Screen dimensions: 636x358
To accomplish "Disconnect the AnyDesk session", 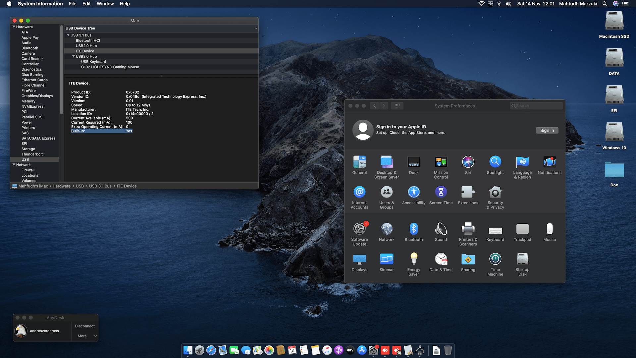I will tap(85, 326).
